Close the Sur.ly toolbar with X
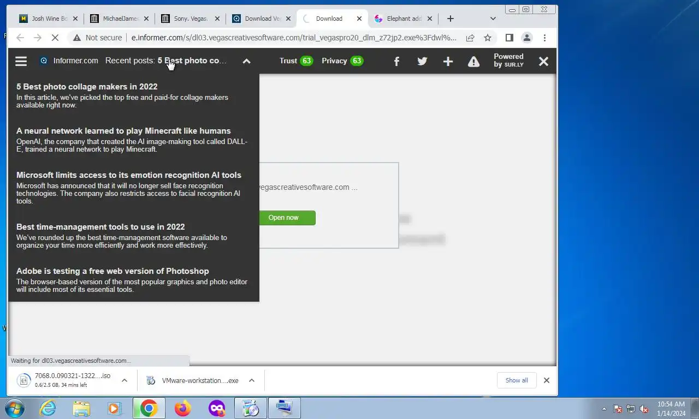This screenshot has width=699, height=419. click(x=543, y=61)
